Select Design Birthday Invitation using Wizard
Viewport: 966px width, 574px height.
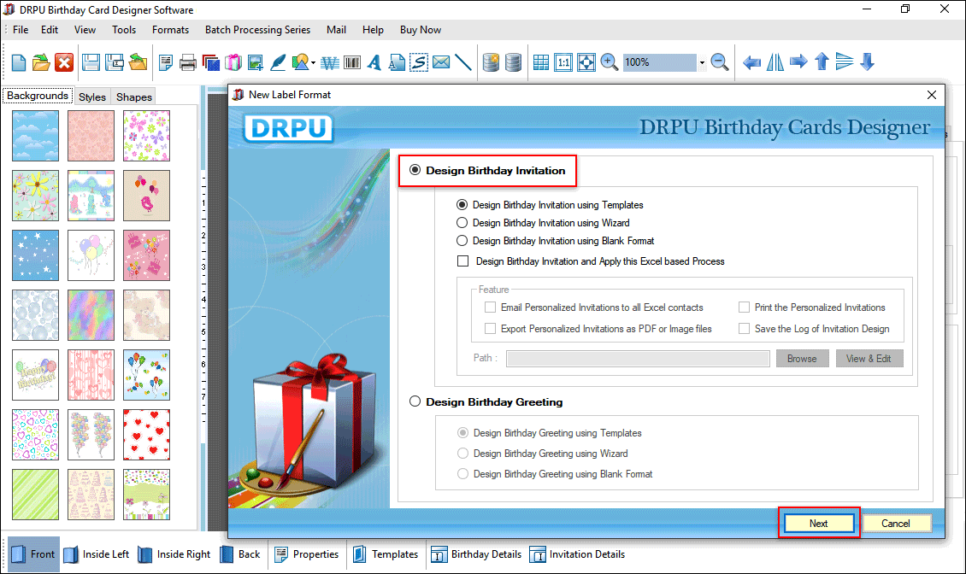tap(462, 222)
